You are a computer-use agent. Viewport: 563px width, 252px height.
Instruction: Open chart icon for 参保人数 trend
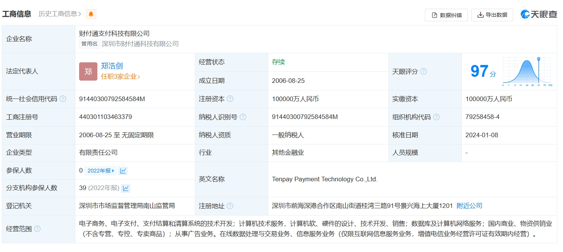[x=123, y=171]
